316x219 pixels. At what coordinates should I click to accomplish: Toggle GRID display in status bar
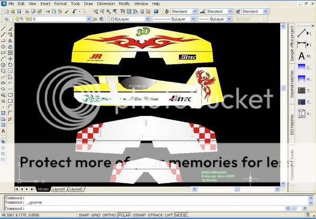[95, 215]
